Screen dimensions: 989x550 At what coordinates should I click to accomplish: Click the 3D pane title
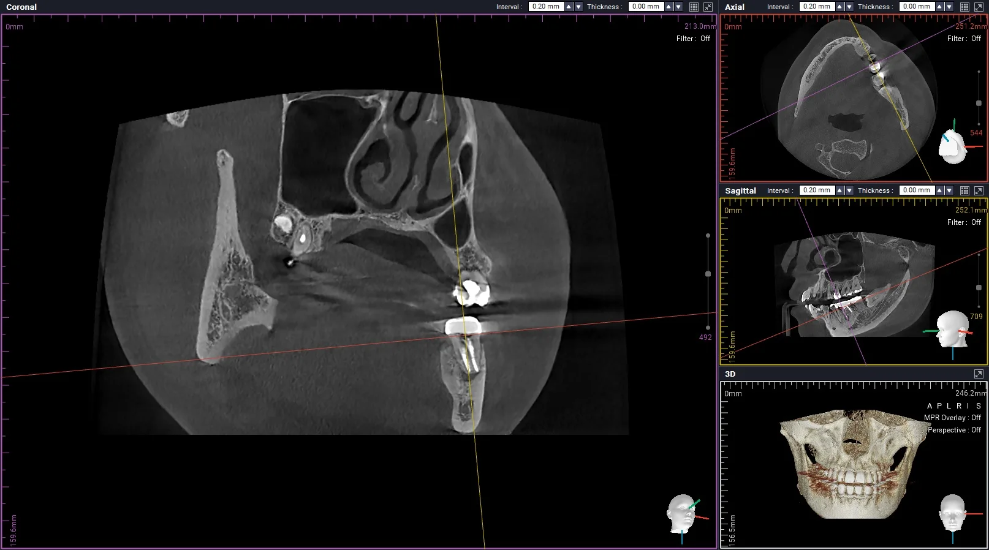730,374
